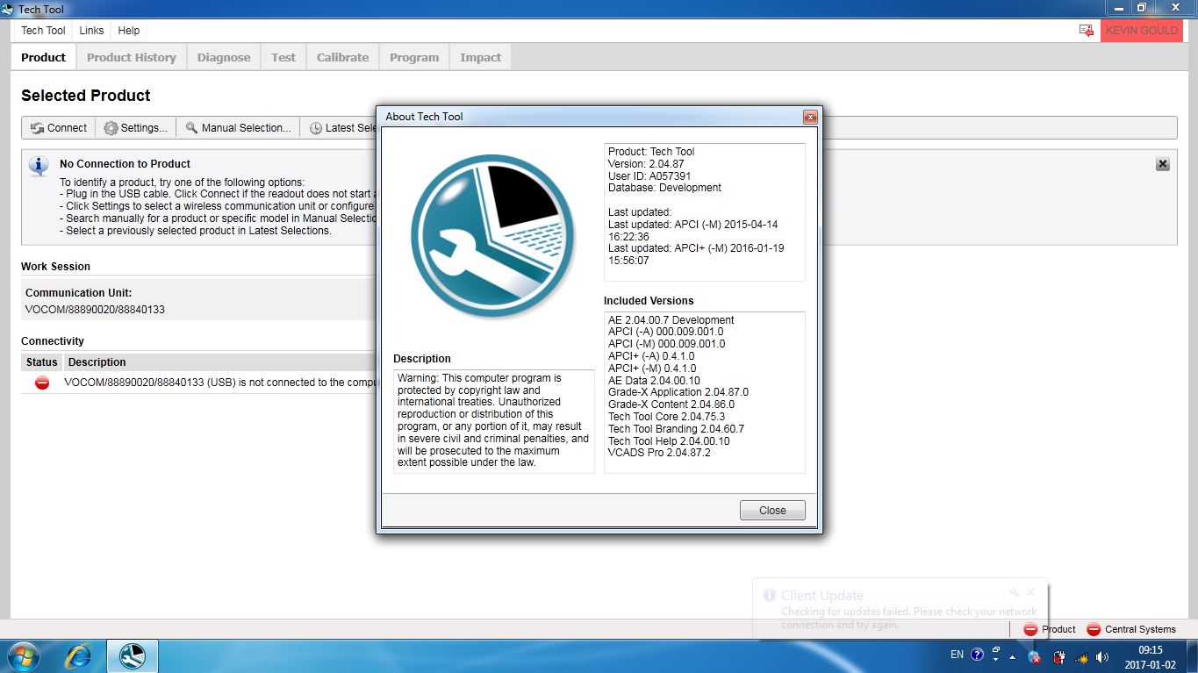Click the help question mark tray icon
The image size is (1198, 673).
(x=977, y=655)
